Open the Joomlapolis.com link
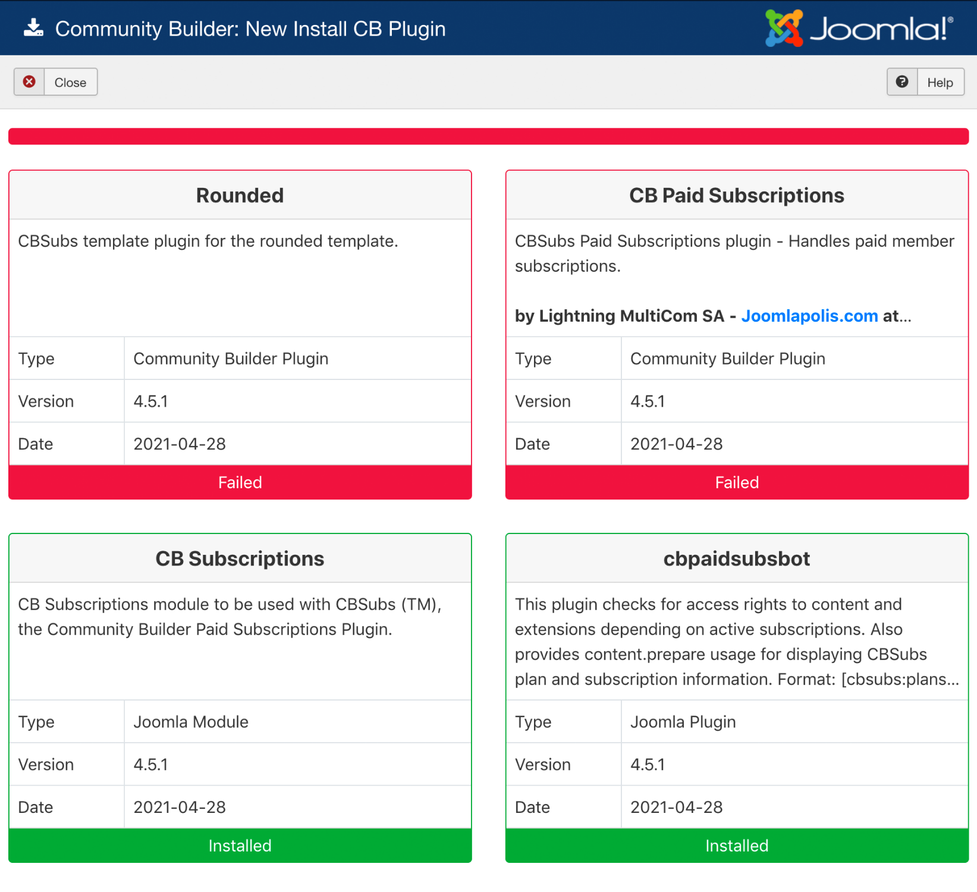 (x=809, y=316)
